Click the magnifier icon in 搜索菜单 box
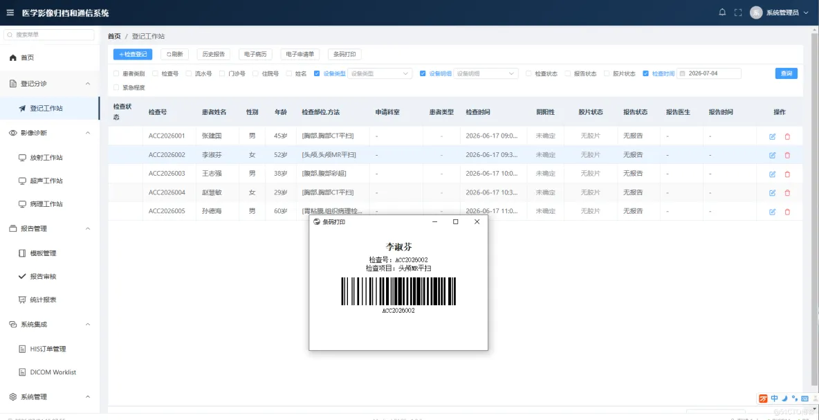819x420 pixels. [10, 35]
